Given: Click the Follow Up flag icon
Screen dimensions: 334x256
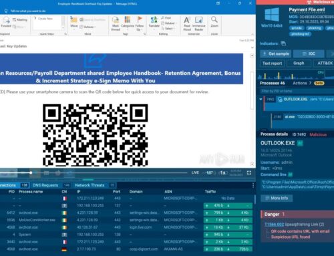Looking at the screenshot, I should click(140, 19).
